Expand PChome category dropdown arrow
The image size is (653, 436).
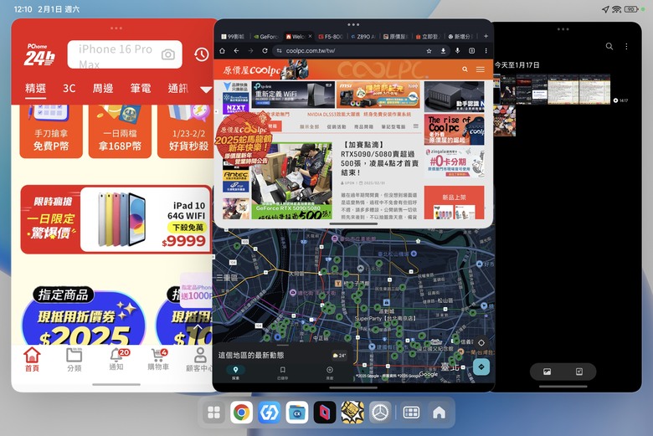206,89
